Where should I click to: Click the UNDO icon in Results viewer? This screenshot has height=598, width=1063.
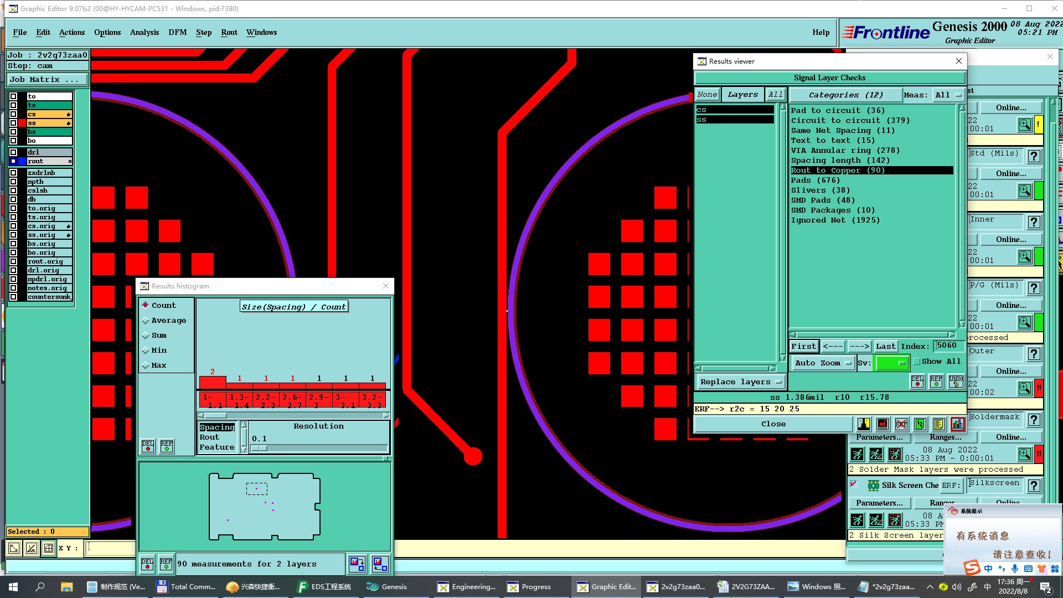coord(956,381)
